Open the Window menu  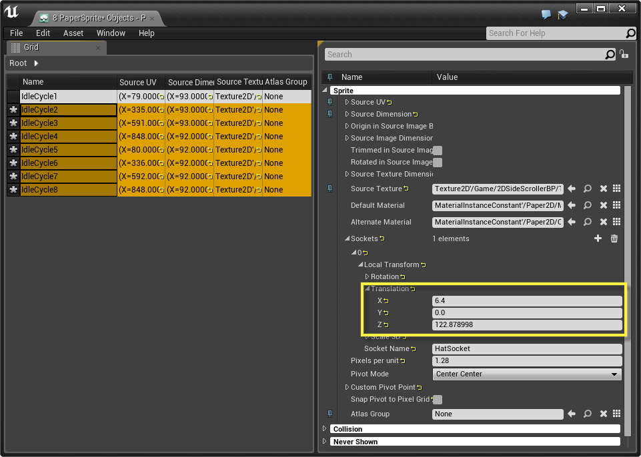tap(111, 33)
